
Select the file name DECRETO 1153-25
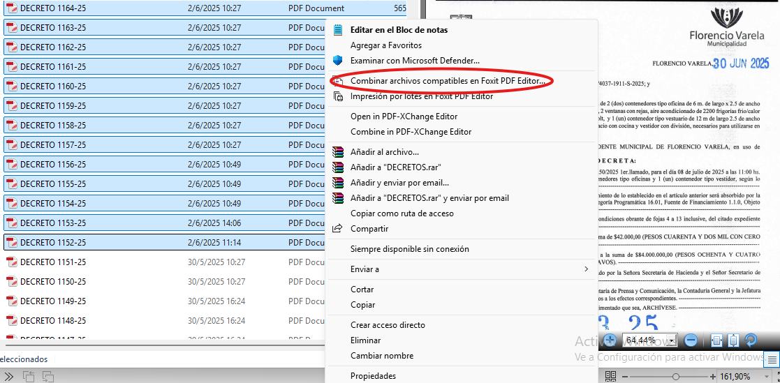coord(53,223)
